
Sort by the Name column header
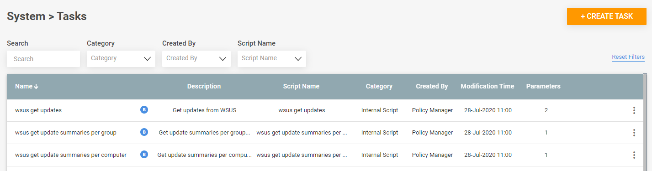pyautogui.click(x=27, y=86)
